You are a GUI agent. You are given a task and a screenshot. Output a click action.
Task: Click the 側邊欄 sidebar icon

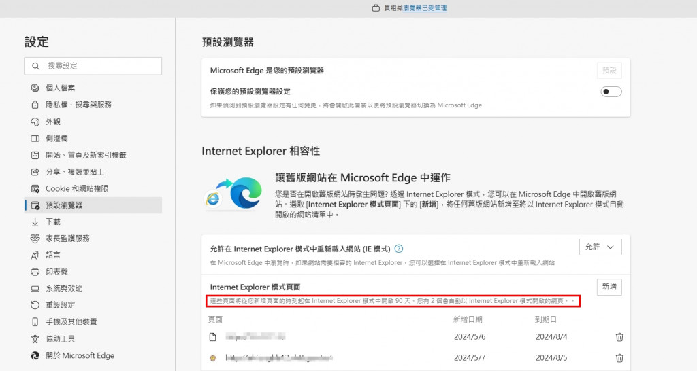[35, 139]
